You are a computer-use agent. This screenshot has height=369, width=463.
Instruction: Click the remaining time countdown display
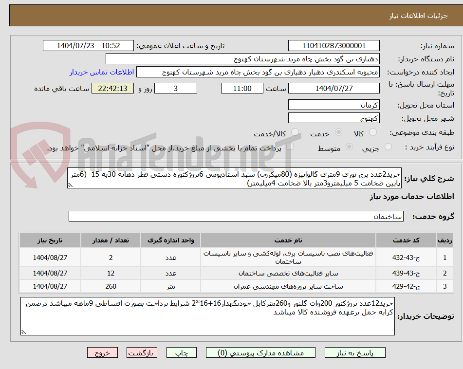coord(112,89)
